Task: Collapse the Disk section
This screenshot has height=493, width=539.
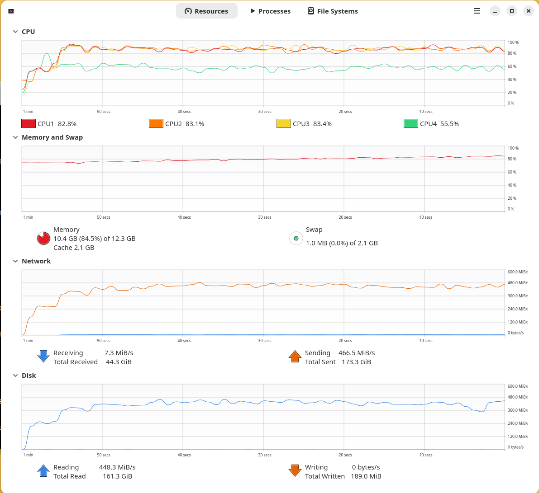Action: pyautogui.click(x=15, y=375)
